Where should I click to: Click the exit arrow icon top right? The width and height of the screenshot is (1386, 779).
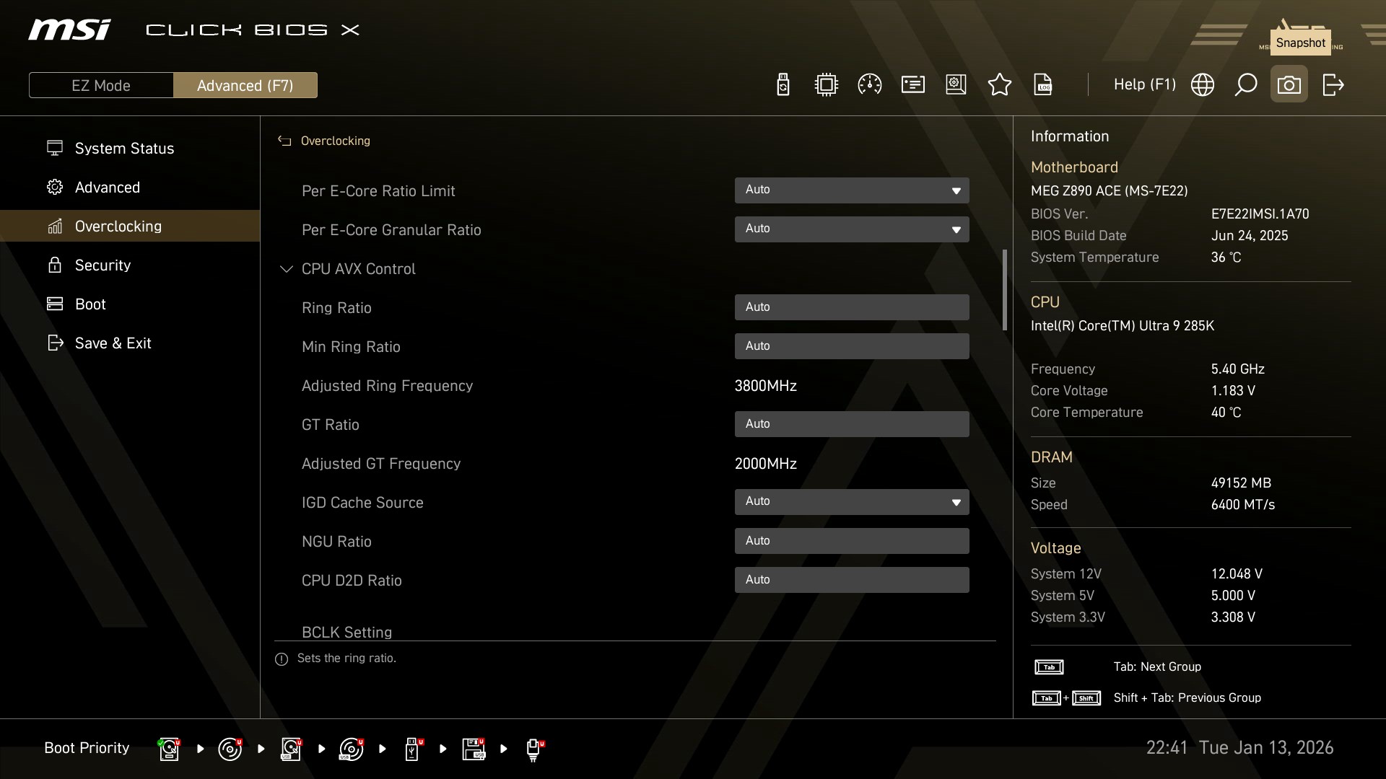click(1333, 85)
